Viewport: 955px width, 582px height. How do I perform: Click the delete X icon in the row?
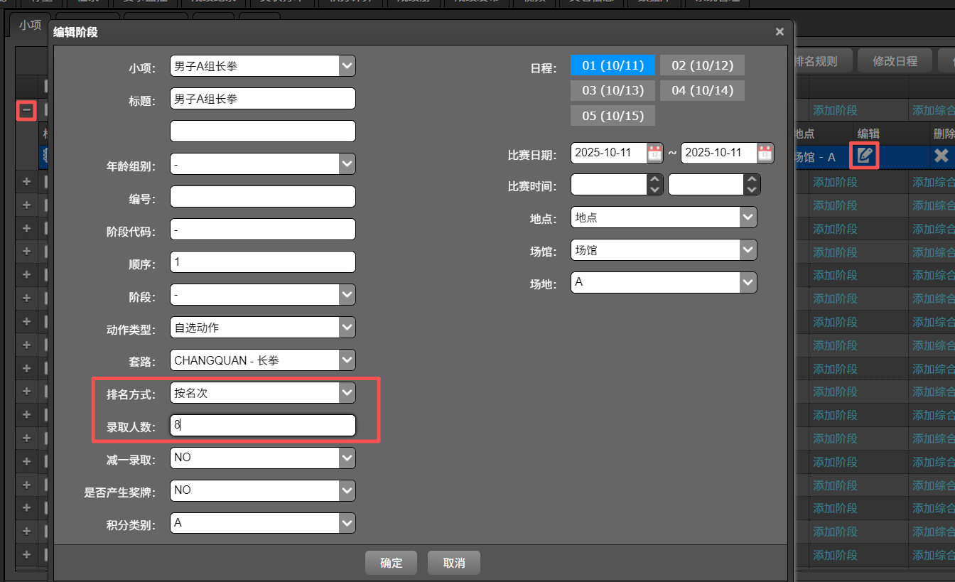[941, 156]
